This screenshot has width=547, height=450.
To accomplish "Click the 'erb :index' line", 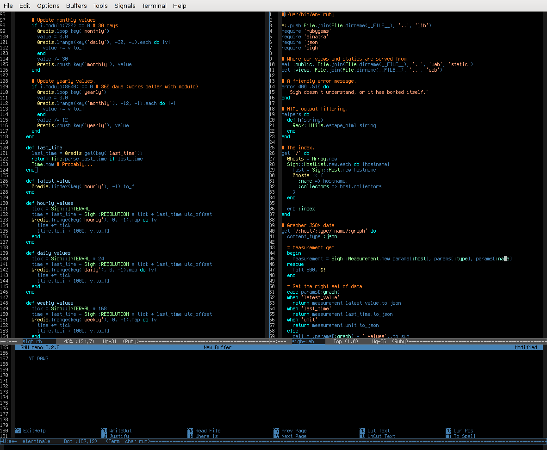I will 301,209.
